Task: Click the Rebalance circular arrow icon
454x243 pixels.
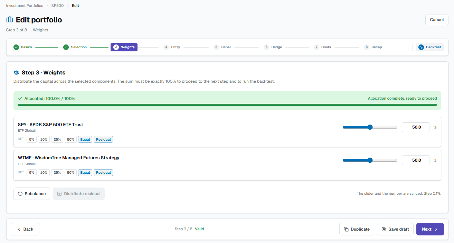Action: click(20, 194)
